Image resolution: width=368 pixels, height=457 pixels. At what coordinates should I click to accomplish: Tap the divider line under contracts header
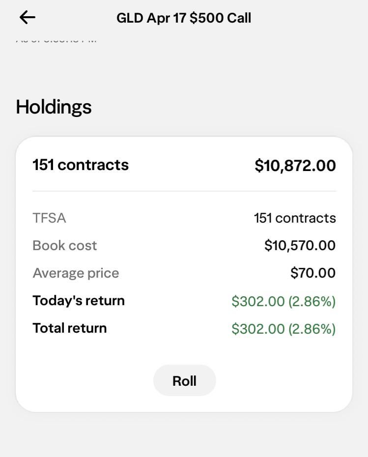(x=184, y=191)
